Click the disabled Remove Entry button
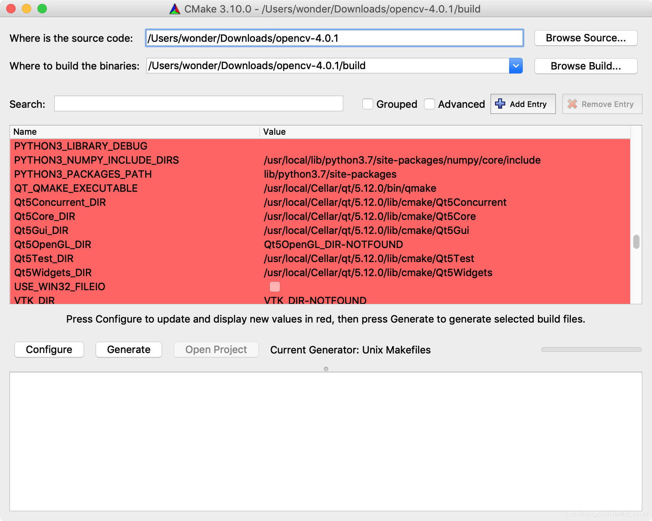The image size is (652, 521). click(602, 104)
